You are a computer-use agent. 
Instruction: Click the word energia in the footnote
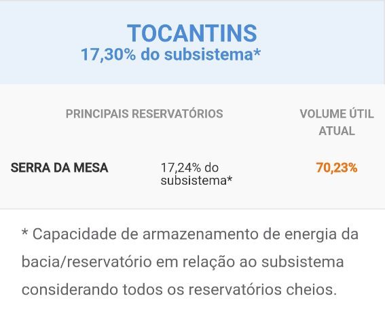(x=310, y=235)
